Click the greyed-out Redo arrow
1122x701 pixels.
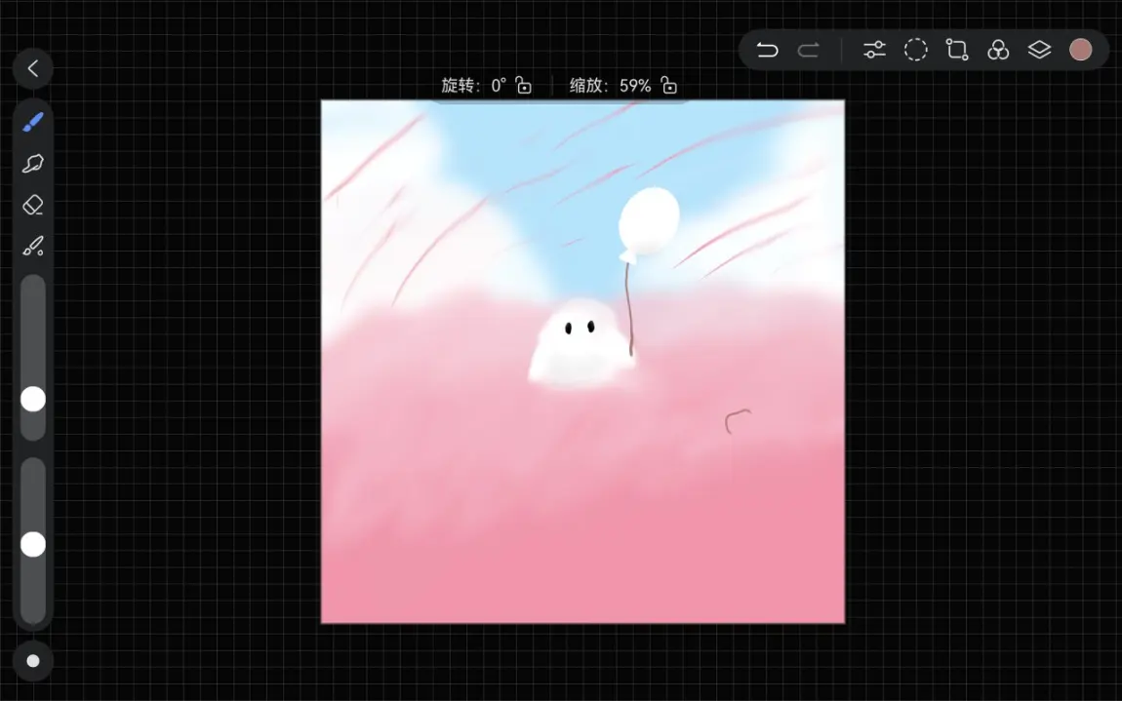(x=808, y=50)
